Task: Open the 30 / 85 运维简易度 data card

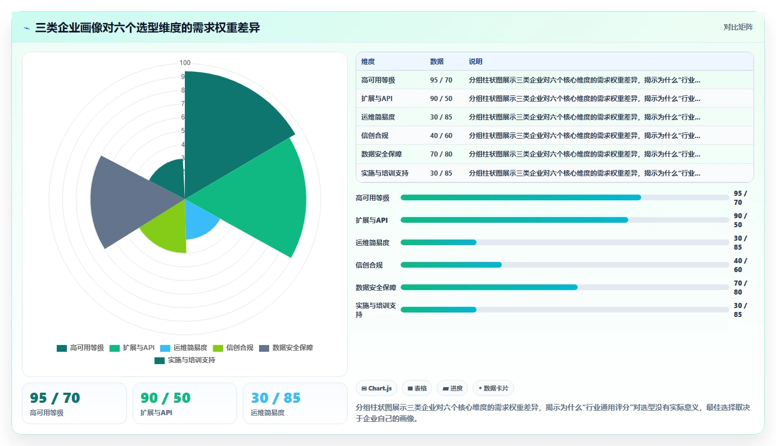Action: pos(295,403)
